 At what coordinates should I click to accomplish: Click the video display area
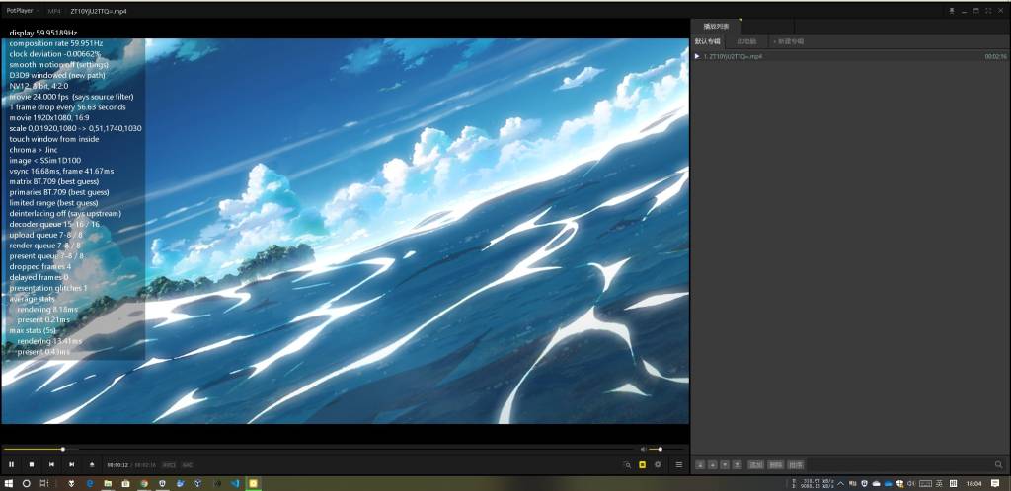coord(345,231)
